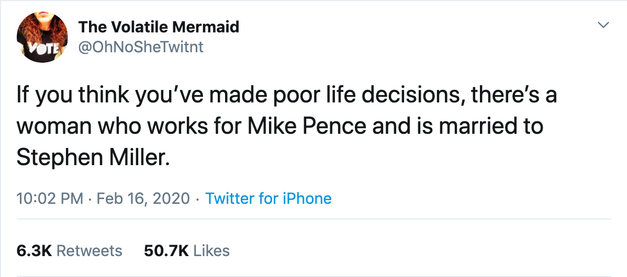Click the Feb 16, 2020 date
Viewport: 627px width, 277px height.
pos(143,199)
